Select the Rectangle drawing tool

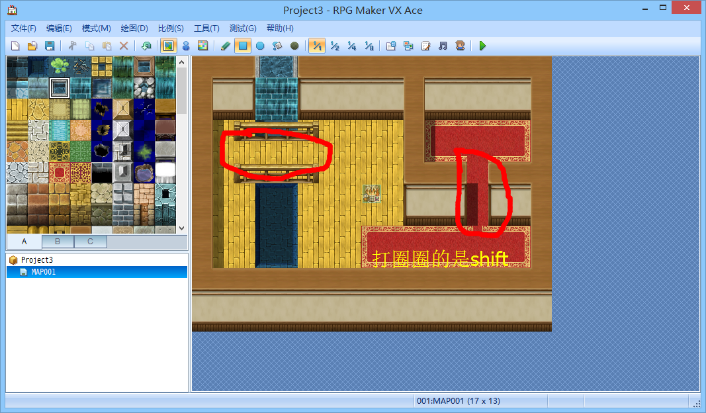(x=243, y=46)
